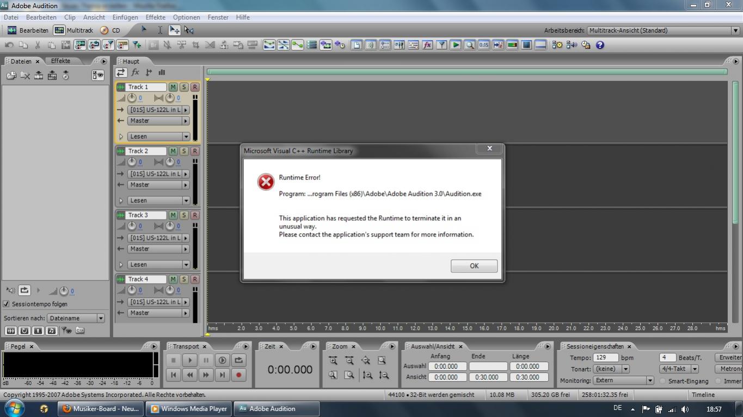Arm Track 4 for recording

pos(194,279)
